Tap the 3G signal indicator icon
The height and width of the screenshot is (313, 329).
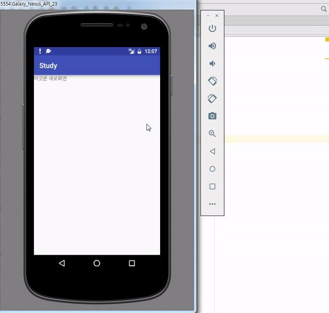132,51
